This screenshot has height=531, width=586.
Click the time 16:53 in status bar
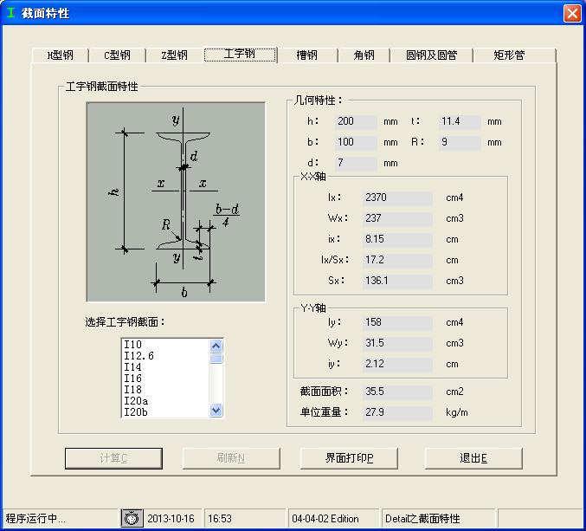tap(220, 519)
